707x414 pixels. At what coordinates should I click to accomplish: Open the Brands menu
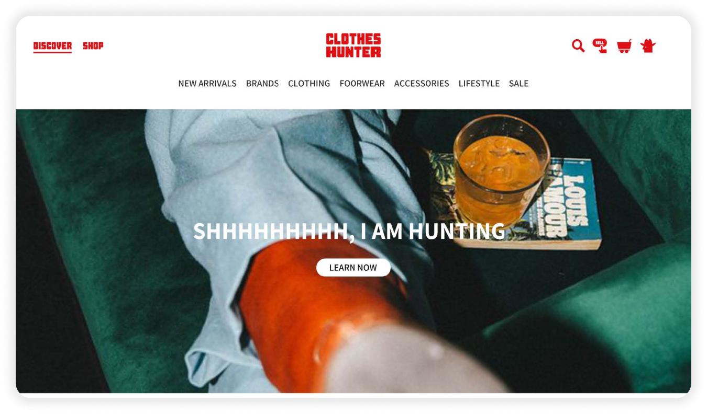point(262,83)
